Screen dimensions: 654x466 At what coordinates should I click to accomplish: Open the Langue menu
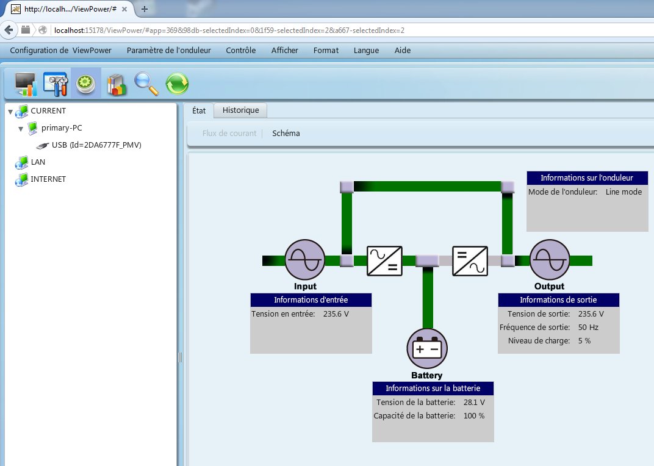pyautogui.click(x=366, y=50)
